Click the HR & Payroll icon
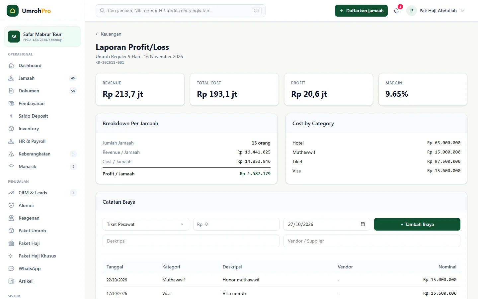 (x=11, y=141)
